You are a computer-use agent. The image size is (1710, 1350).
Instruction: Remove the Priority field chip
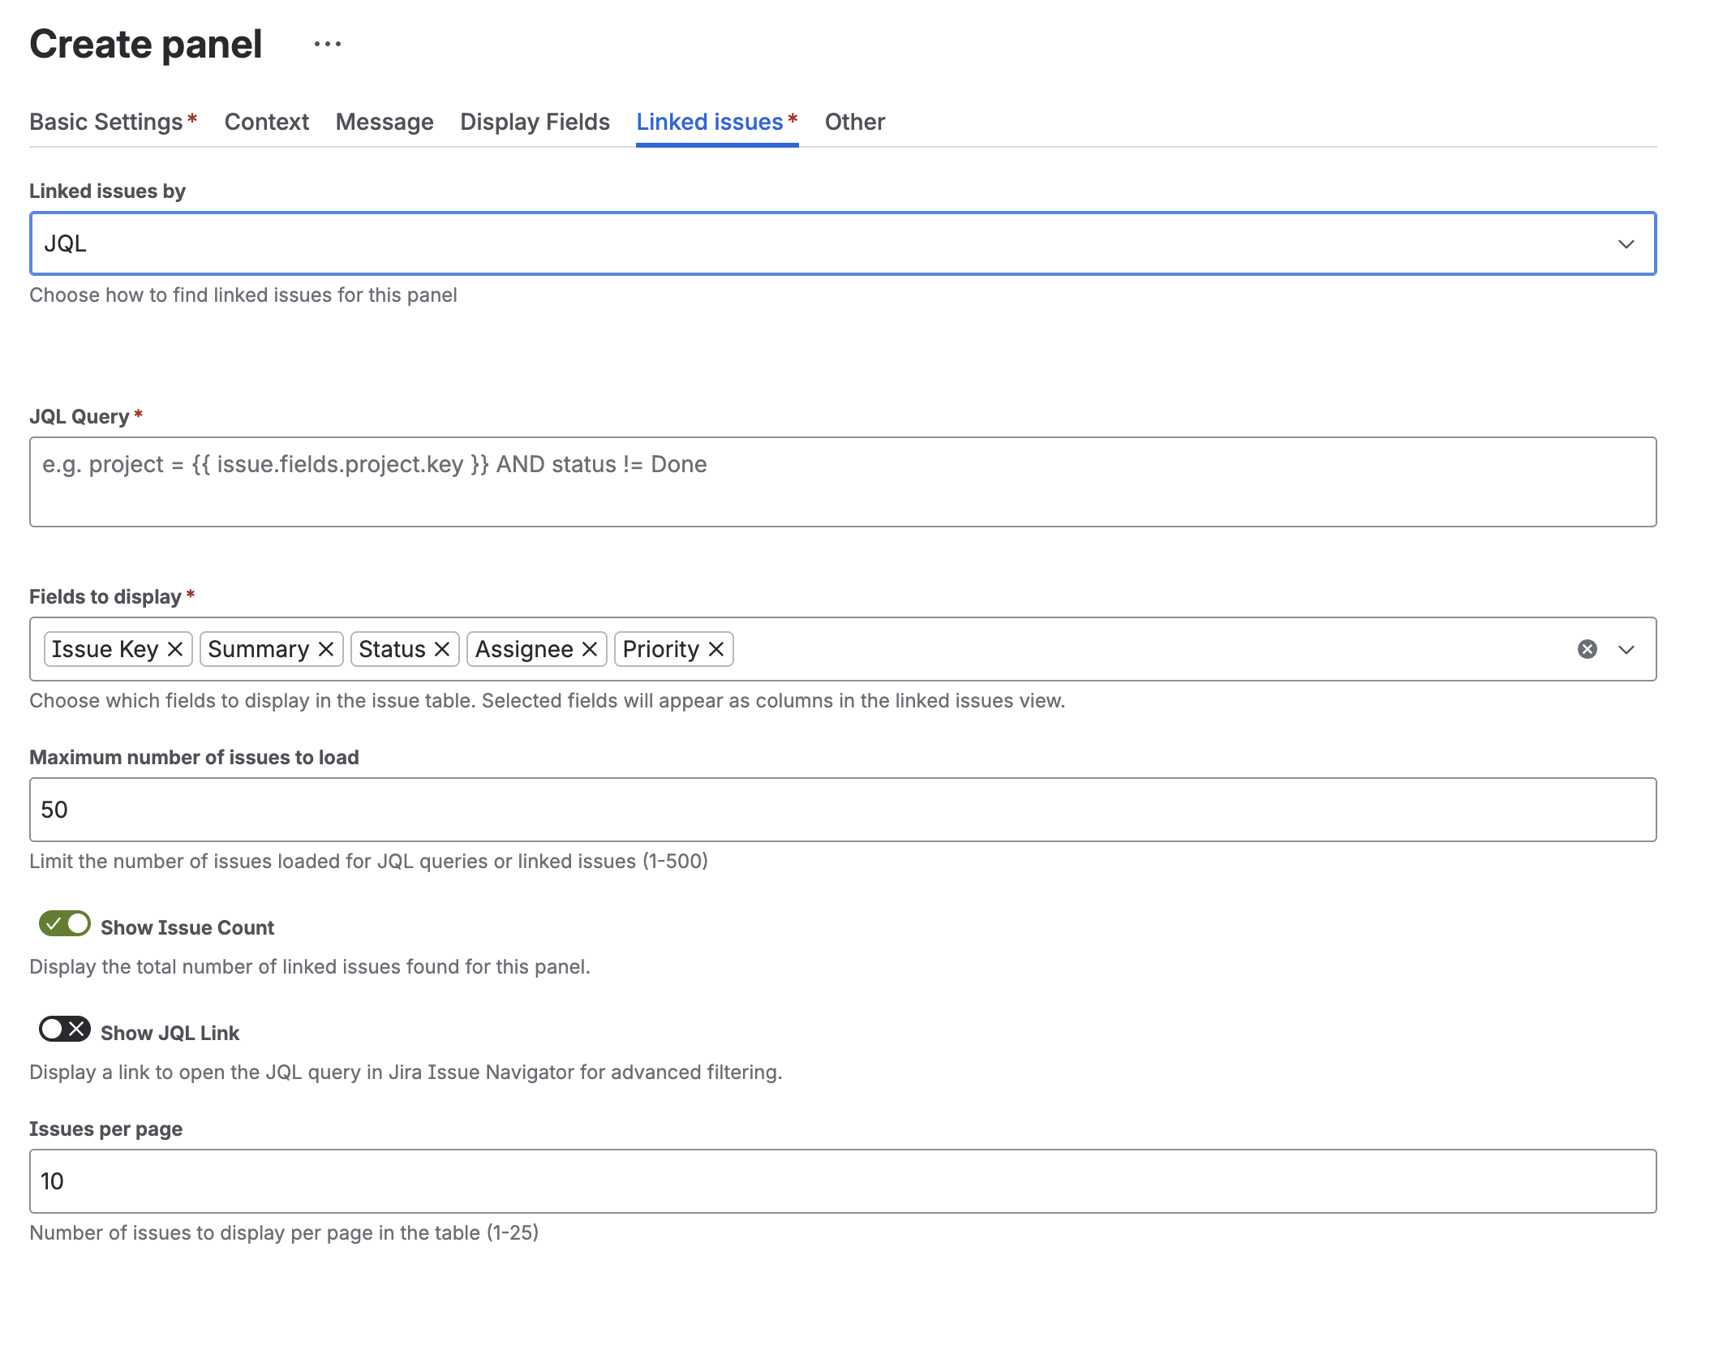715,648
